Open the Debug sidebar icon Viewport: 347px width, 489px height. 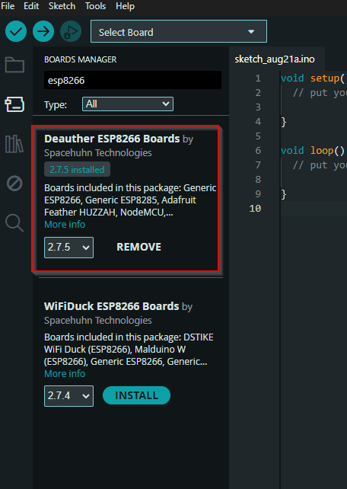point(14,184)
